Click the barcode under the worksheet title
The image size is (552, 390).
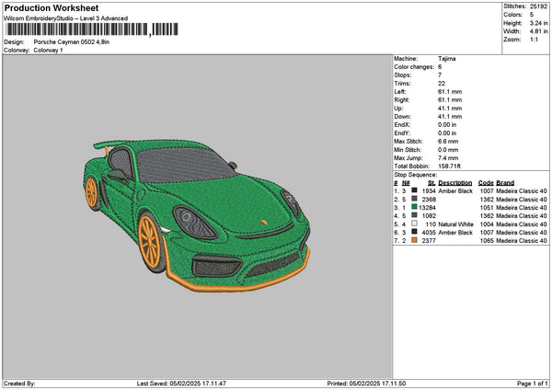pos(90,29)
